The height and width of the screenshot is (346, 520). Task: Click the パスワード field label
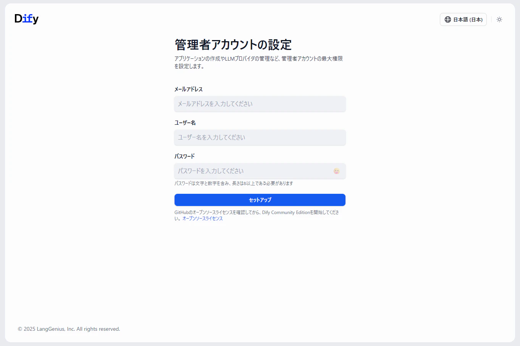[185, 156]
